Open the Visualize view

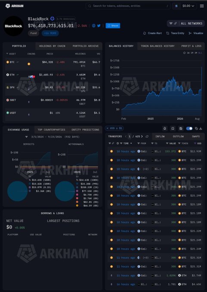196,33
